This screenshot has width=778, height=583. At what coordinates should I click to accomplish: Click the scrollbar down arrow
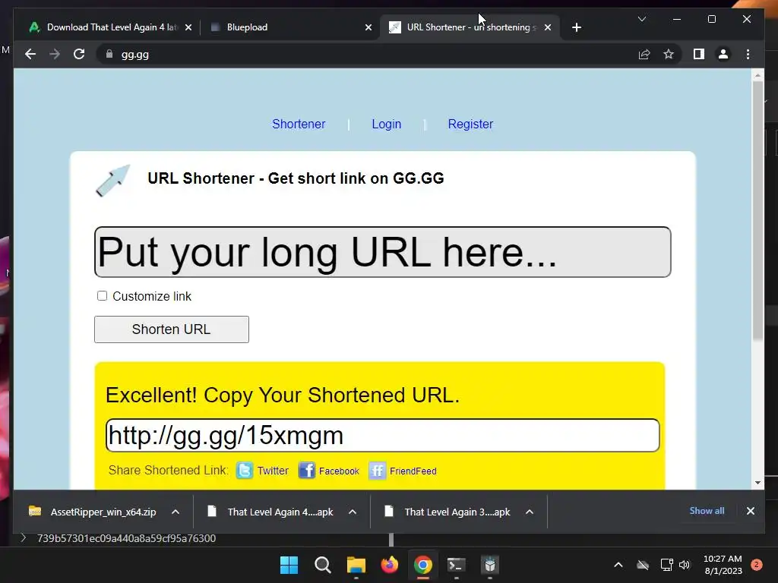757,482
